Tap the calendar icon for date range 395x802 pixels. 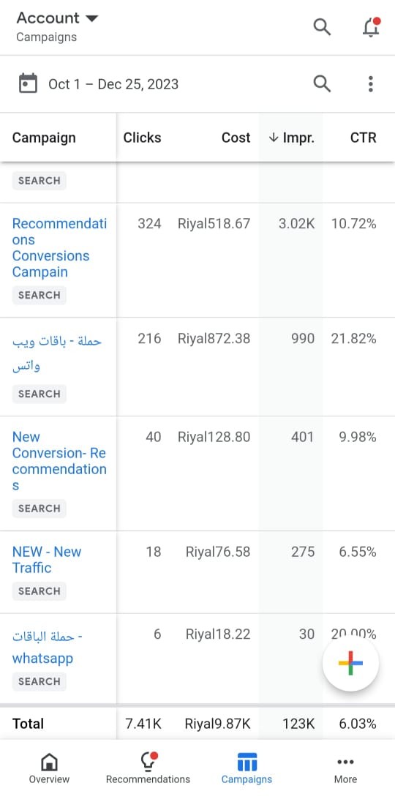(x=28, y=83)
